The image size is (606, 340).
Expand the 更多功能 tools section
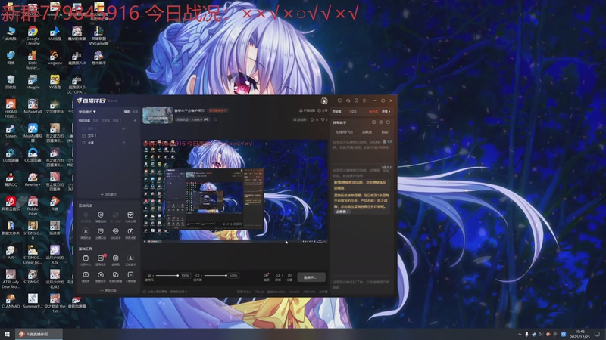(108, 290)
